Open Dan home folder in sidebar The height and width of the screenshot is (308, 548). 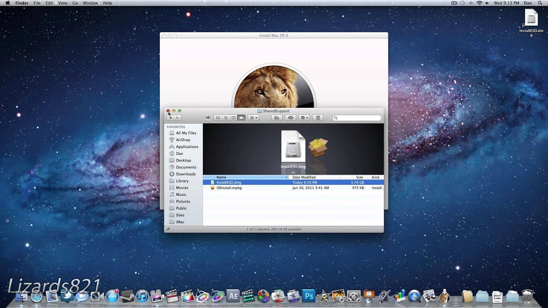click(x=176, y=154)
